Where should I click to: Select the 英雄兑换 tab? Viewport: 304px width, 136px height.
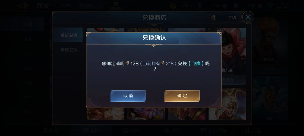tap(69, 35)
